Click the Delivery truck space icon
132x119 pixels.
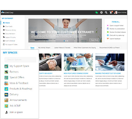(x=6, y=94)
